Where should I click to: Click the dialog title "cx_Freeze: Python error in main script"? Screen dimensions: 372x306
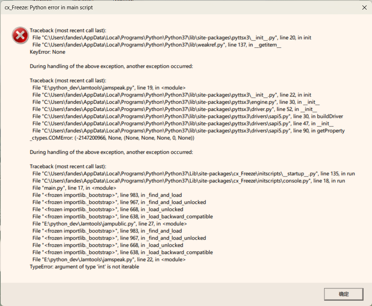[x=49, y=8]
